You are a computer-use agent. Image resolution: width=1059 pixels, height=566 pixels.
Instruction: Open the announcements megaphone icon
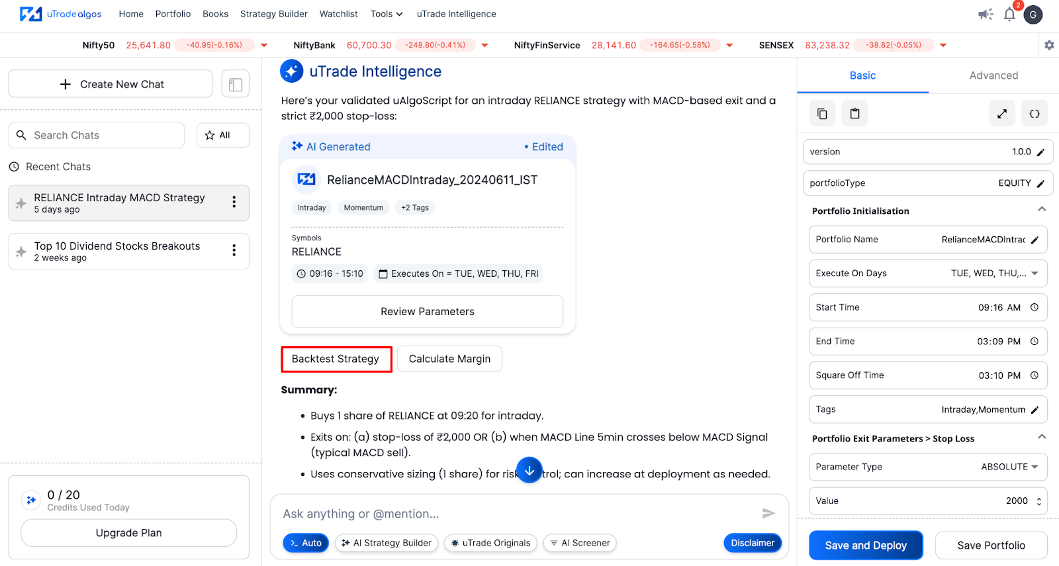point(986,14)
